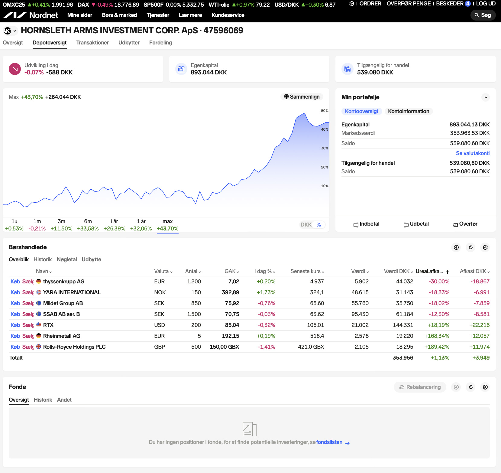The height and width of the screenshot is (473, 501).
Task: Click Køb for Rheinmetall AG
Action: tap(15, 336)
